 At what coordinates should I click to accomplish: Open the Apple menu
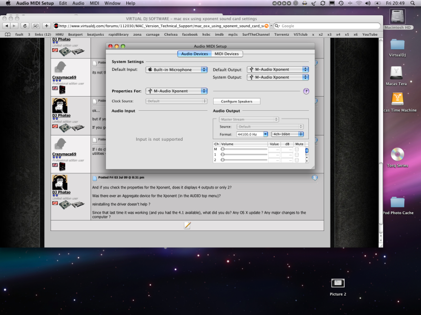pyautogui.click(x=8, y=3)
